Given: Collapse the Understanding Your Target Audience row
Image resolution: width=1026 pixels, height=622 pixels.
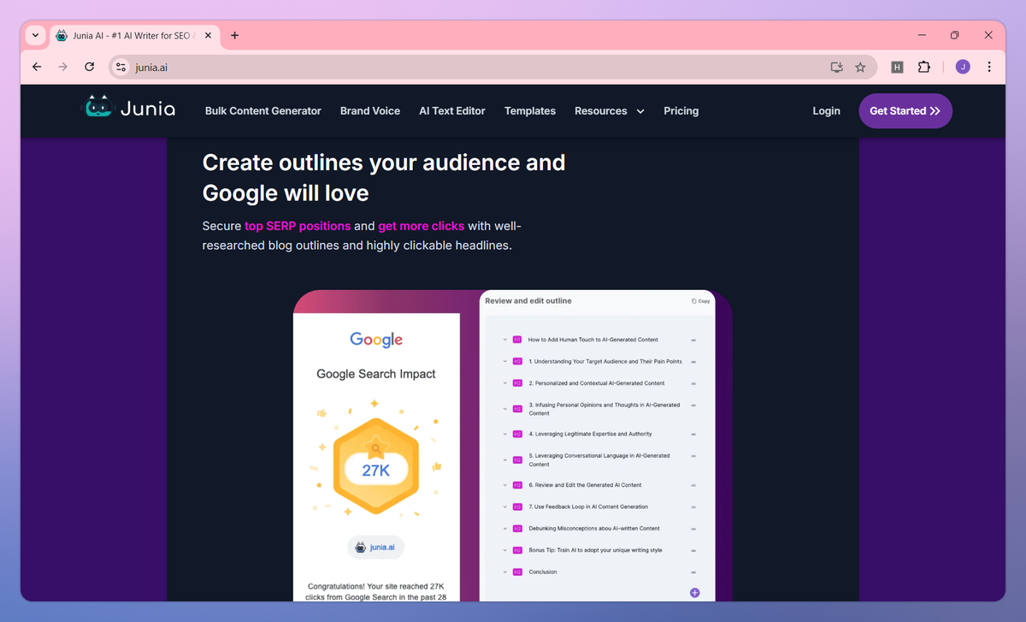Looking at the screenshot, I should (x=504, y=361).
